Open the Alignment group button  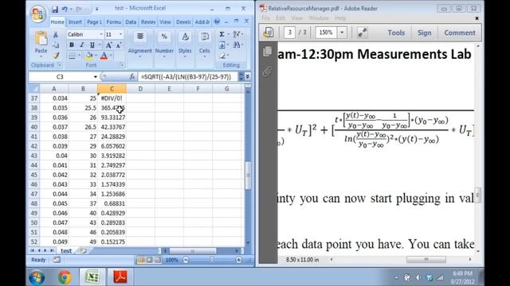pyautogui.click(x=140, y=44)
